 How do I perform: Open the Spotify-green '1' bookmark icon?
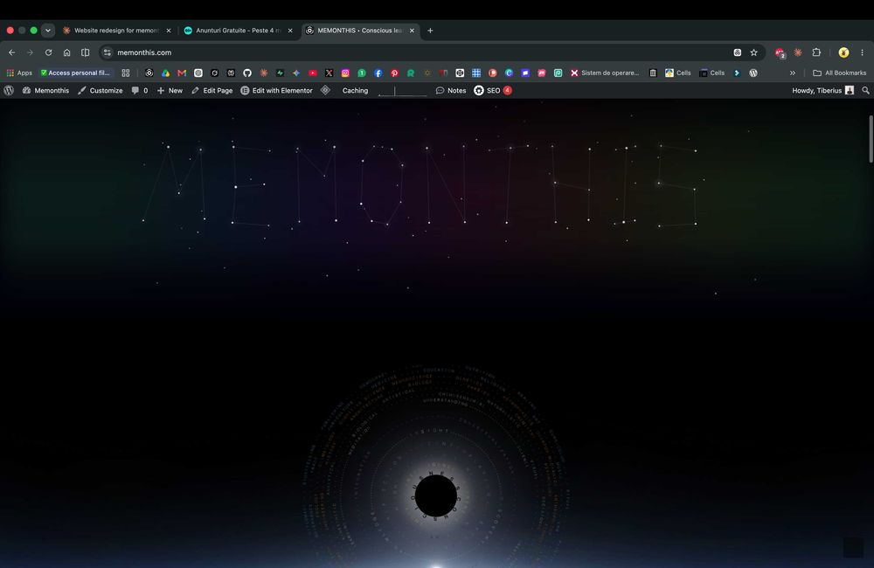tap(362, 73)
